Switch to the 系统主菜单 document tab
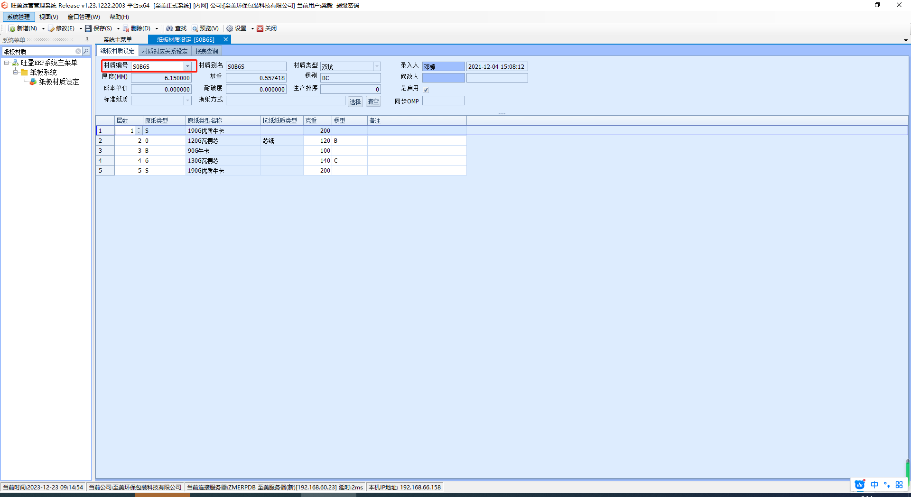 (118, 40)
